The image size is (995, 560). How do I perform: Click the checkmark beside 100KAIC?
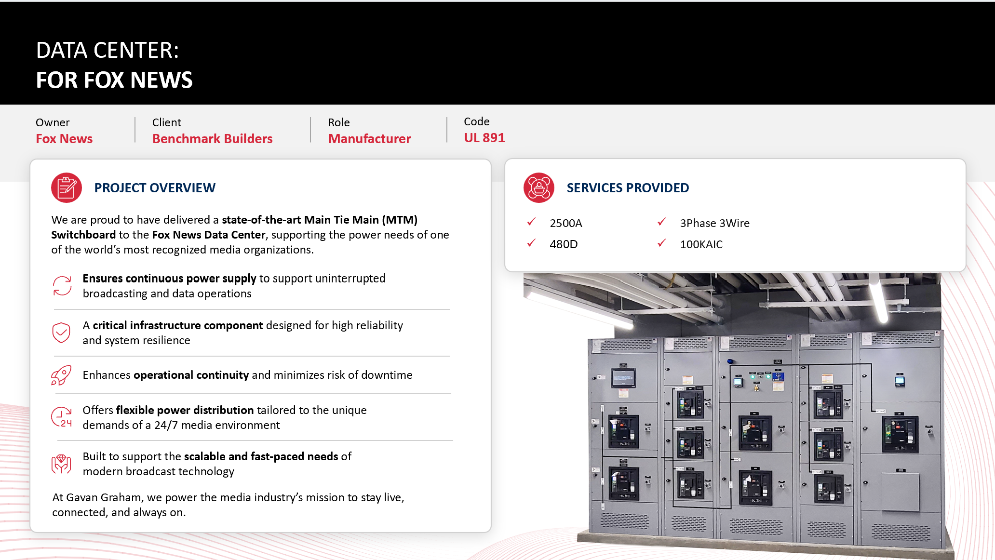(662, 243)
